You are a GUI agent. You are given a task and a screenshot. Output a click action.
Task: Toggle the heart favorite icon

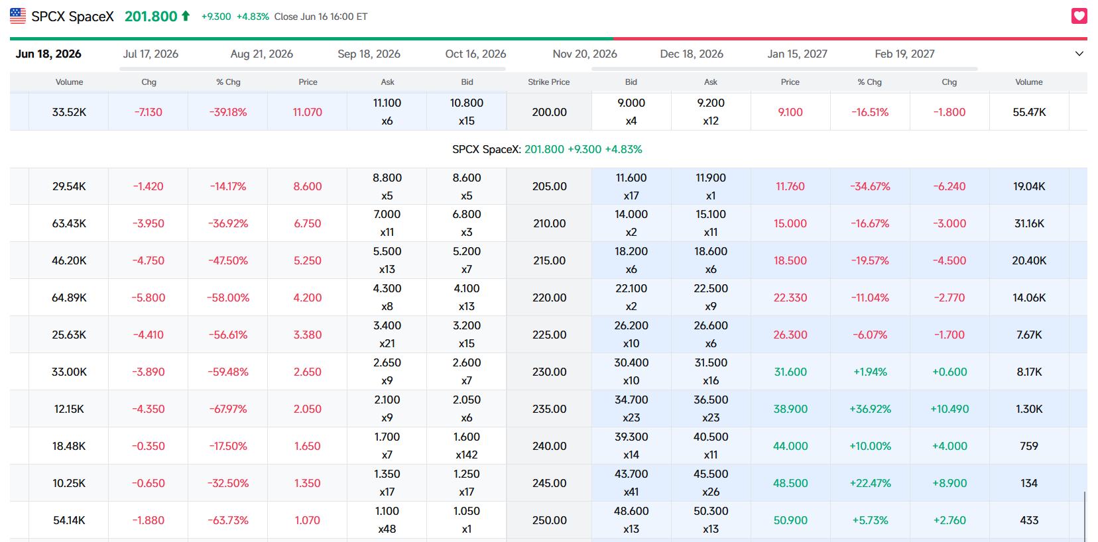click(x=1079, y=16)
